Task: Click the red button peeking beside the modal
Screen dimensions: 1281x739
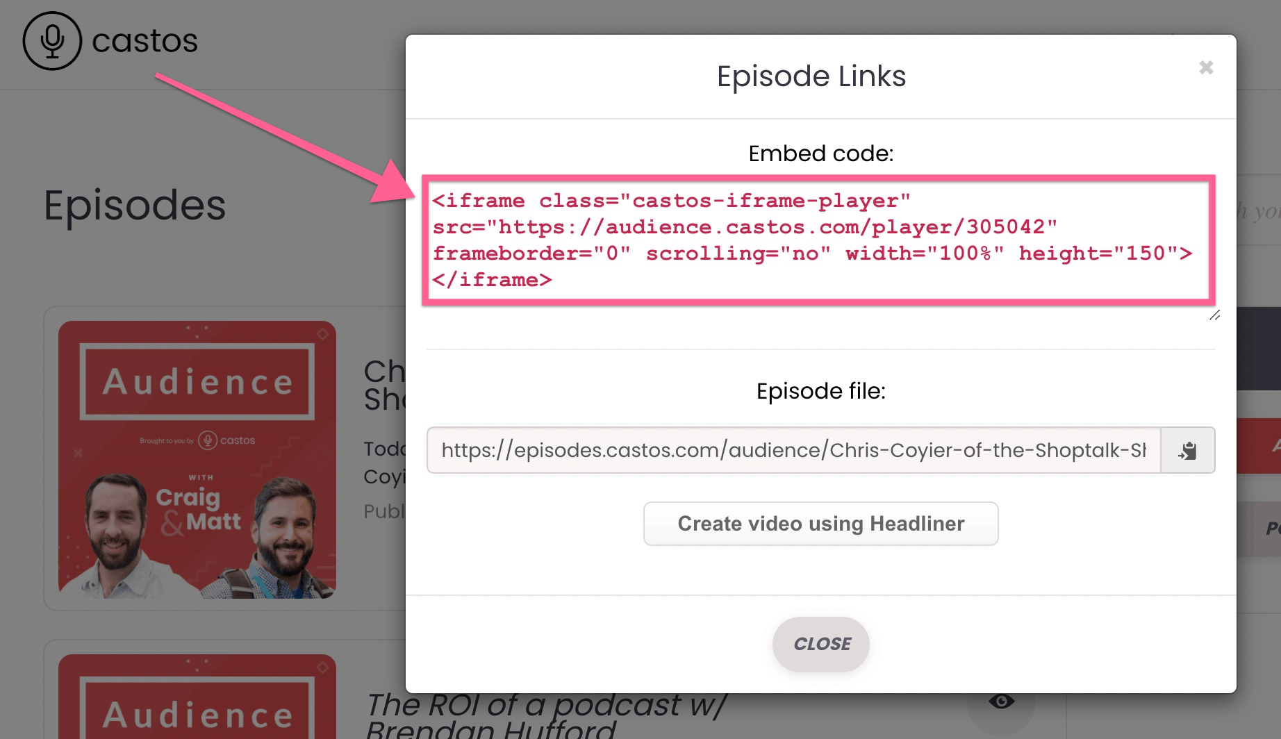Action: click(1259, 446)
